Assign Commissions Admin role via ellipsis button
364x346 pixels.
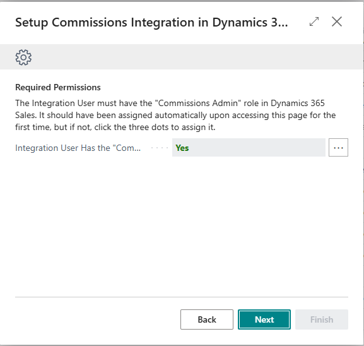[338, 148]
